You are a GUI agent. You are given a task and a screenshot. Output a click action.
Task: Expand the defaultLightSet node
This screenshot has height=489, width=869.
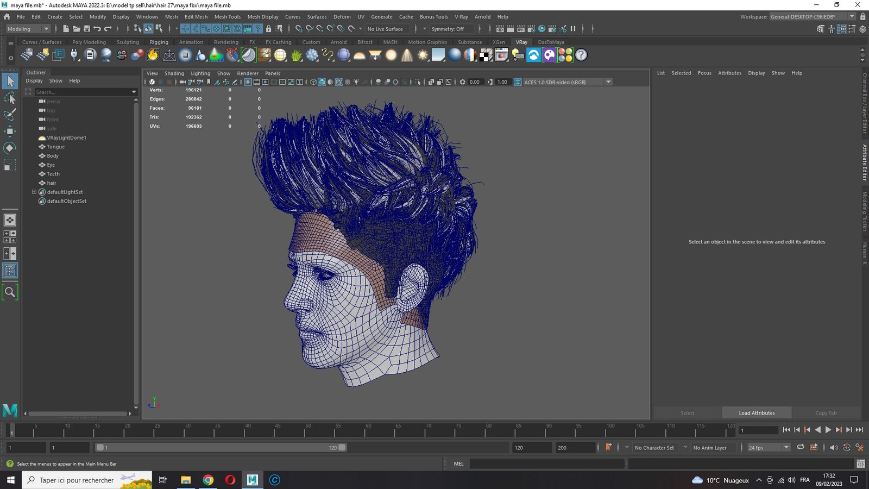[34, 192]
